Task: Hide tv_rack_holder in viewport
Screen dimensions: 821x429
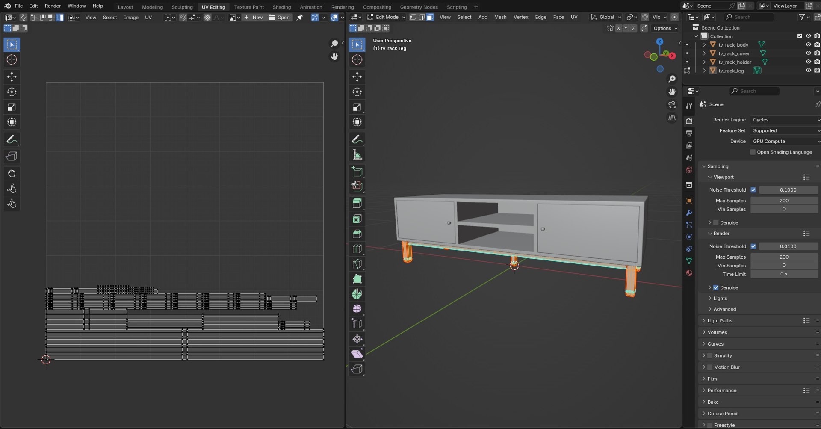Action: (x=808, y=62)
